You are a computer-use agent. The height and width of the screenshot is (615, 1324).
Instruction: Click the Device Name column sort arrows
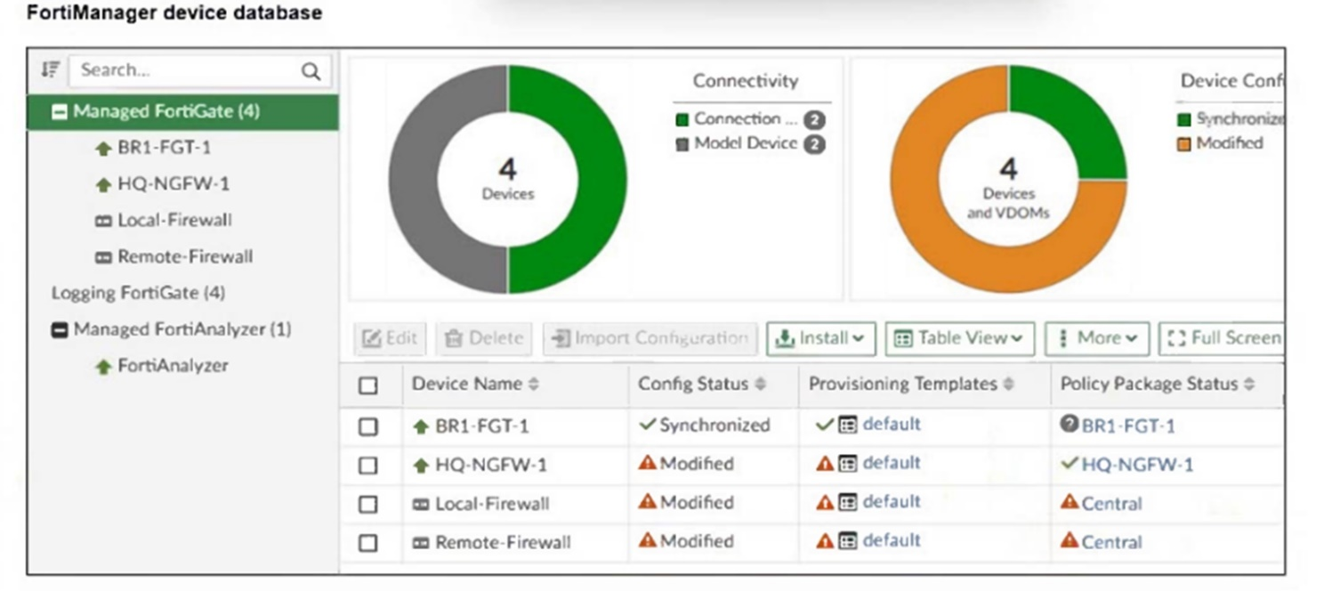[534, 384]
